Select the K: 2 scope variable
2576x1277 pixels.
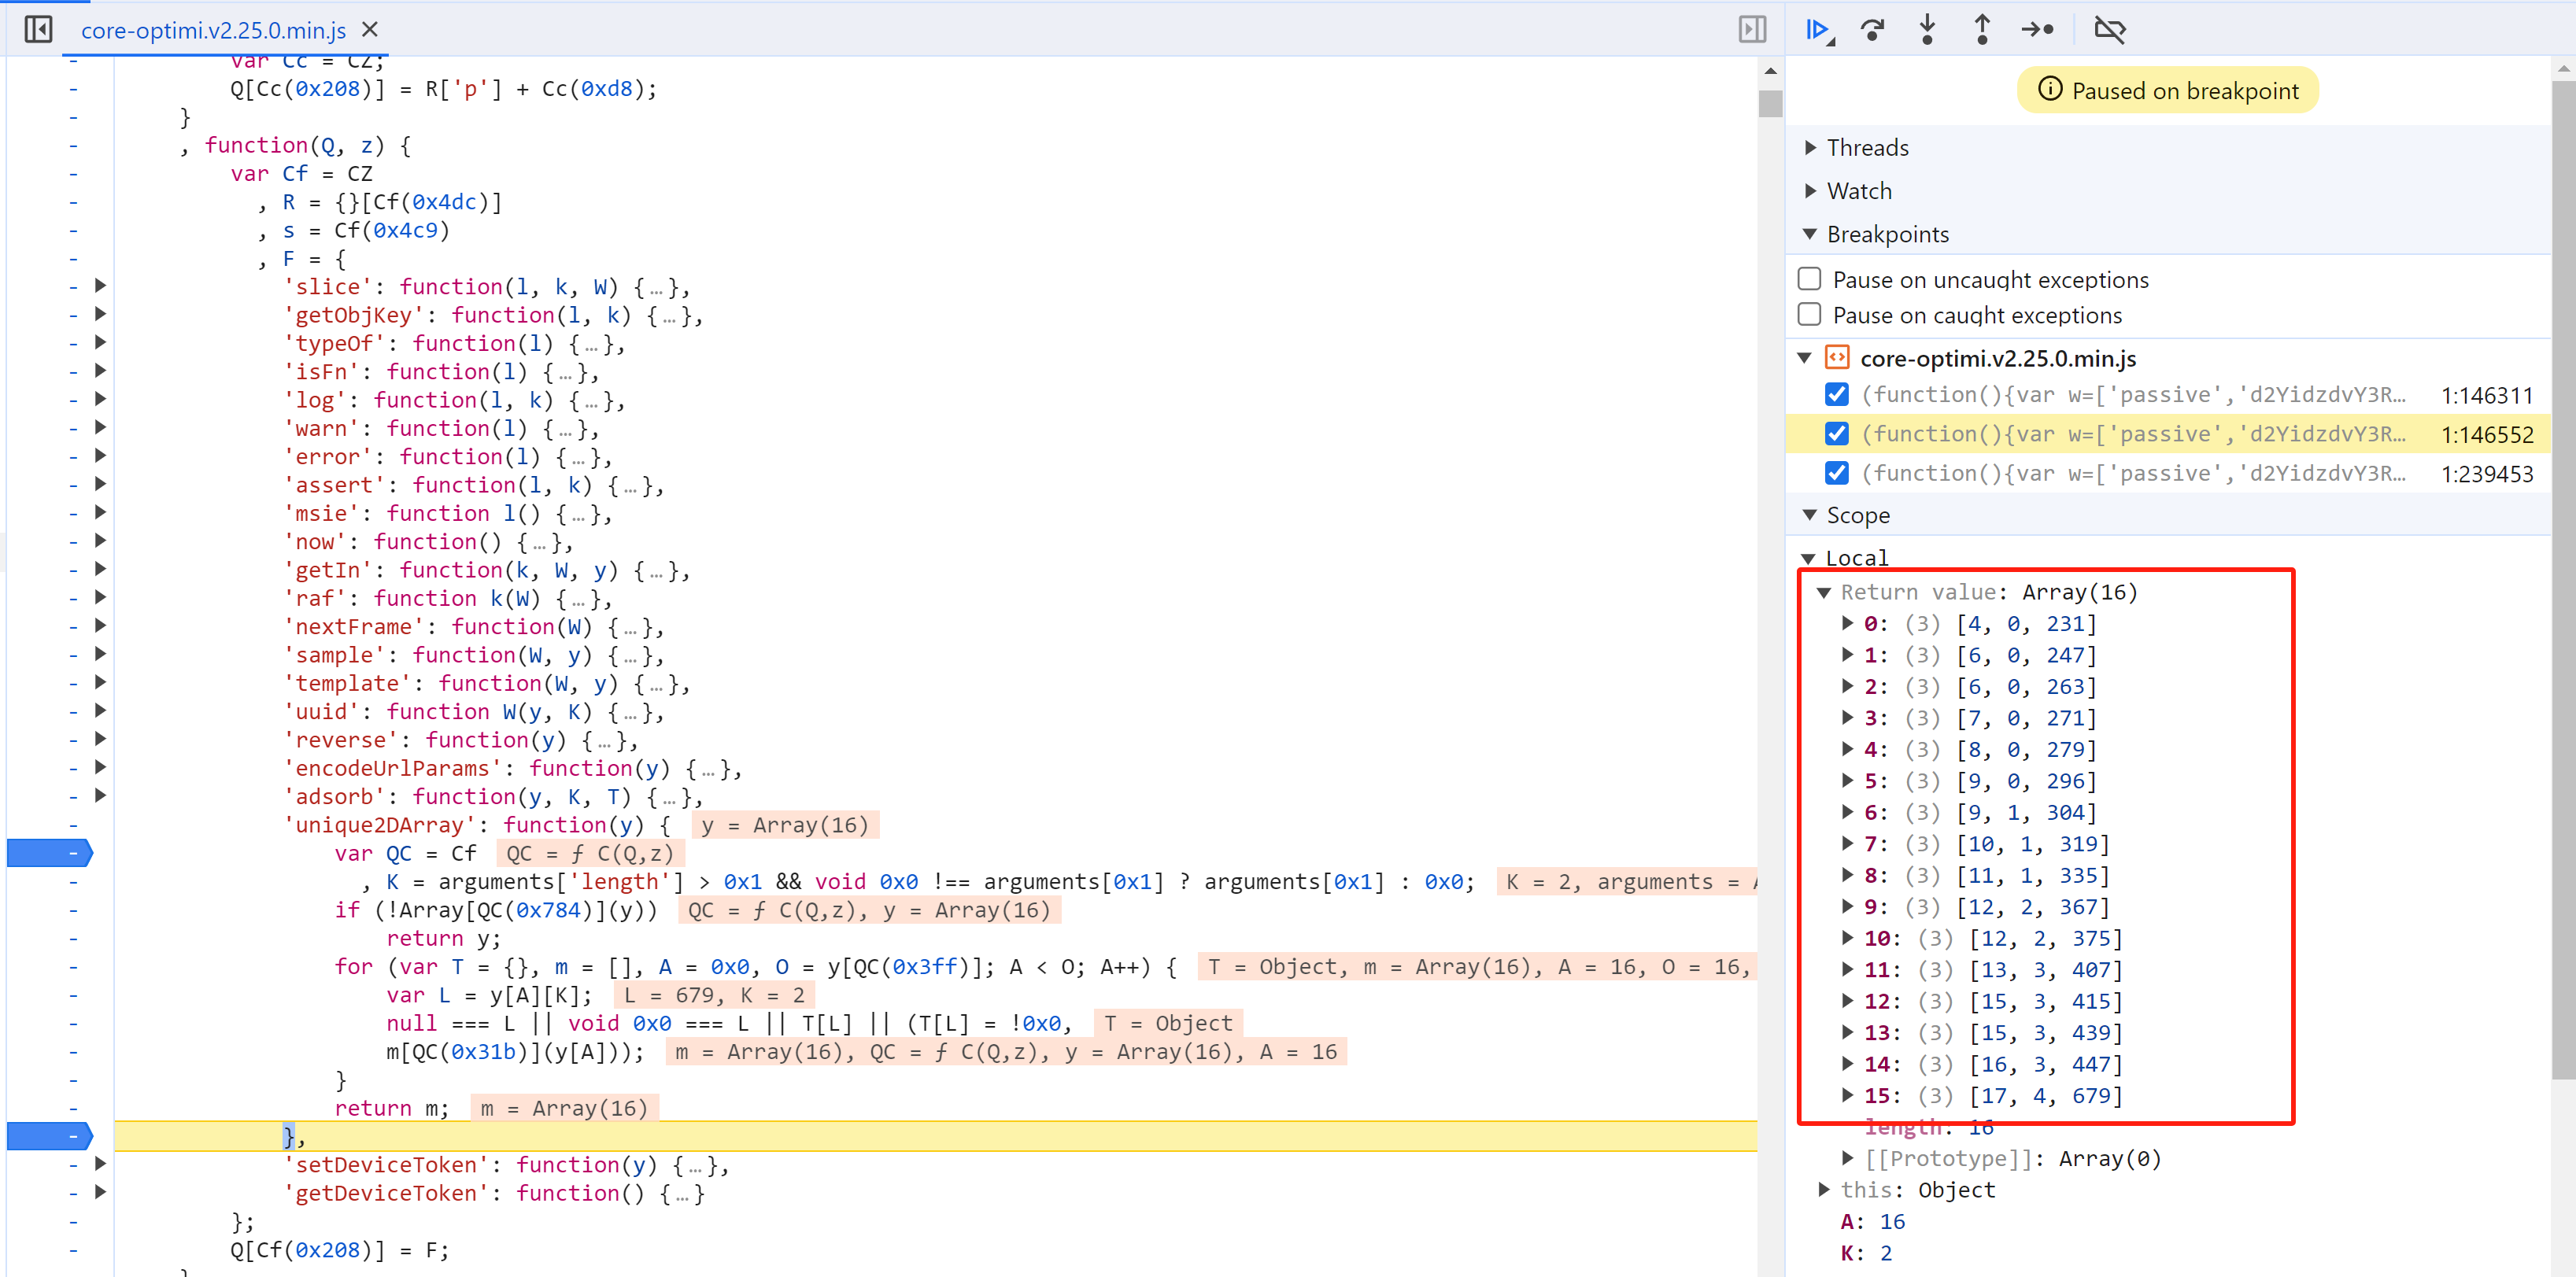(x=1866, y=1253)
